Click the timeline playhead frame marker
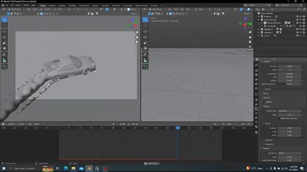This screenshot has height=172, width=307. pyautogui.click(x=178, y=128)
